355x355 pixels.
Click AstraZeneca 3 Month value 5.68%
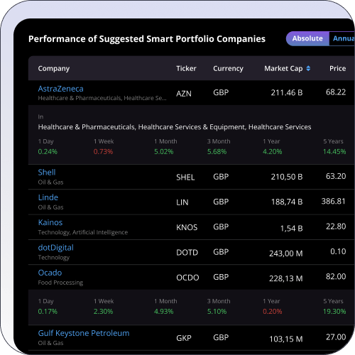[217, 151]
